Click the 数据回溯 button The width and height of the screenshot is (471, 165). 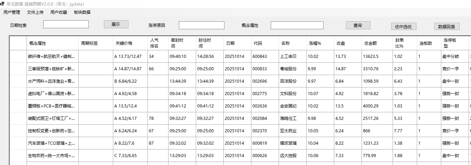pyautogui.click(x=446, y=27)
